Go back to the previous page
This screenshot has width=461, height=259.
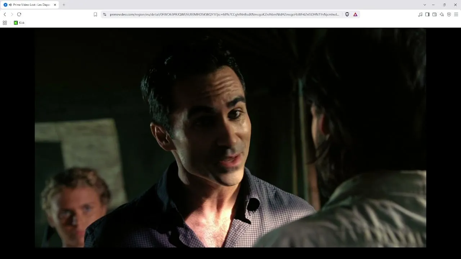5,14
